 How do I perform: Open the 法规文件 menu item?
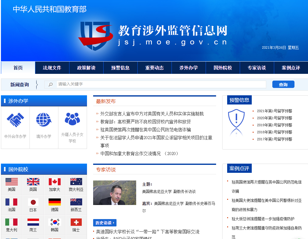pyautogui.click(x=52, y=68)
